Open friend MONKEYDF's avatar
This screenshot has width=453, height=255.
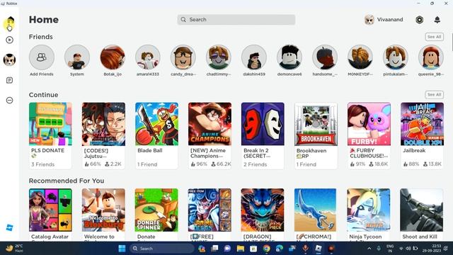(360, 57)
